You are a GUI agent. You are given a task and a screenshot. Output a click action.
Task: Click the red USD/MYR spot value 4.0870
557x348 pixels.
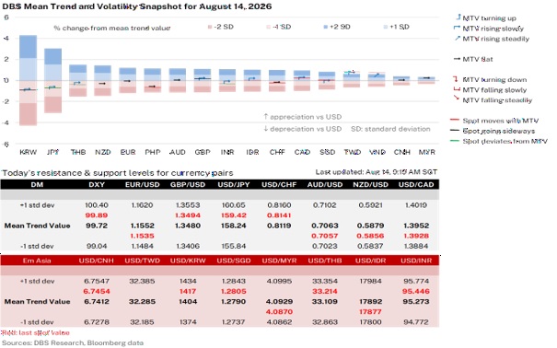coord(279,312)
